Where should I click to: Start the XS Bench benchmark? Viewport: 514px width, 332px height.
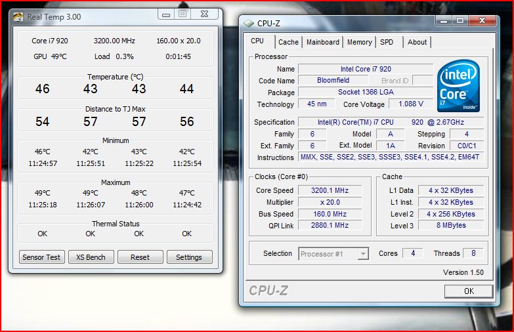tap(91, 257)
